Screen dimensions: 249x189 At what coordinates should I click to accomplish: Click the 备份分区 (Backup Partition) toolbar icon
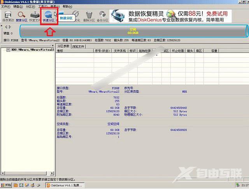coord(103,16)
